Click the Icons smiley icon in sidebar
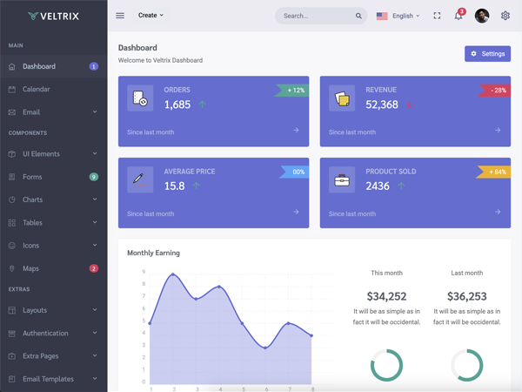The width and height of the screenshot is (522, 392). (12, 246)
